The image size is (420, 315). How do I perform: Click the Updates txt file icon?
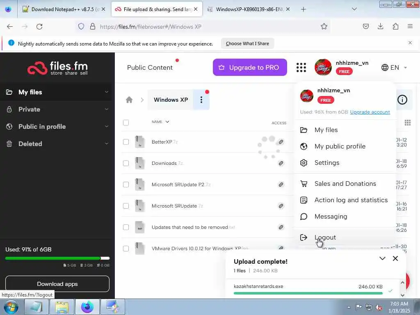[x=139, y=227]
